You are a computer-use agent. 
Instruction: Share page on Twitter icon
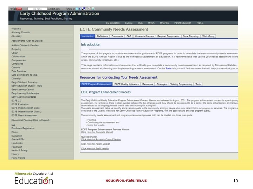point(77,9)
